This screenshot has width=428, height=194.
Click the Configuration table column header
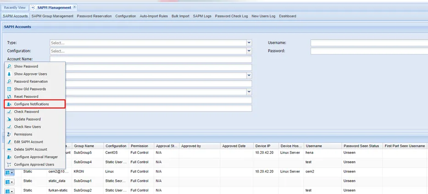click(x=116, y=146)
